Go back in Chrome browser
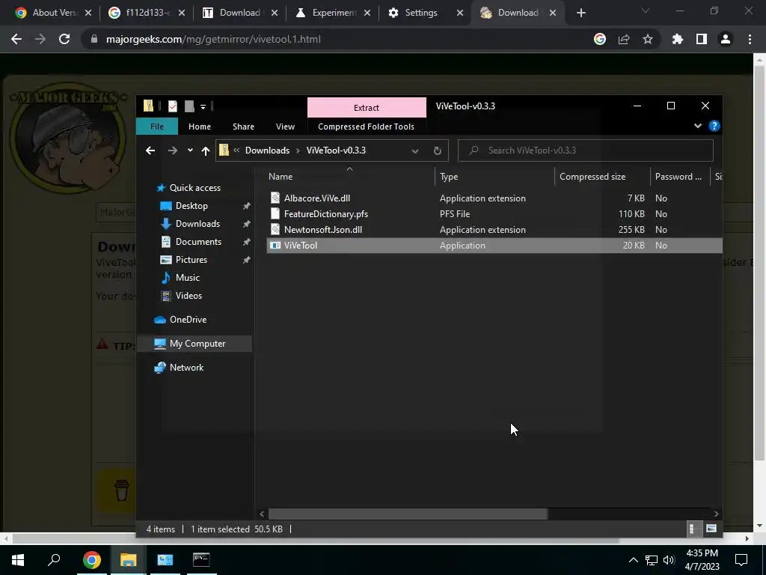 pyautogui.click(x=16, y=39)
